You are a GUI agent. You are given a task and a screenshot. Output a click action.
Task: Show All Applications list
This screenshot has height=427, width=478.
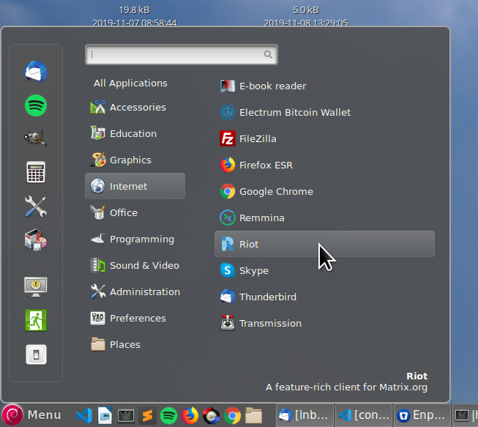[130, 83]
